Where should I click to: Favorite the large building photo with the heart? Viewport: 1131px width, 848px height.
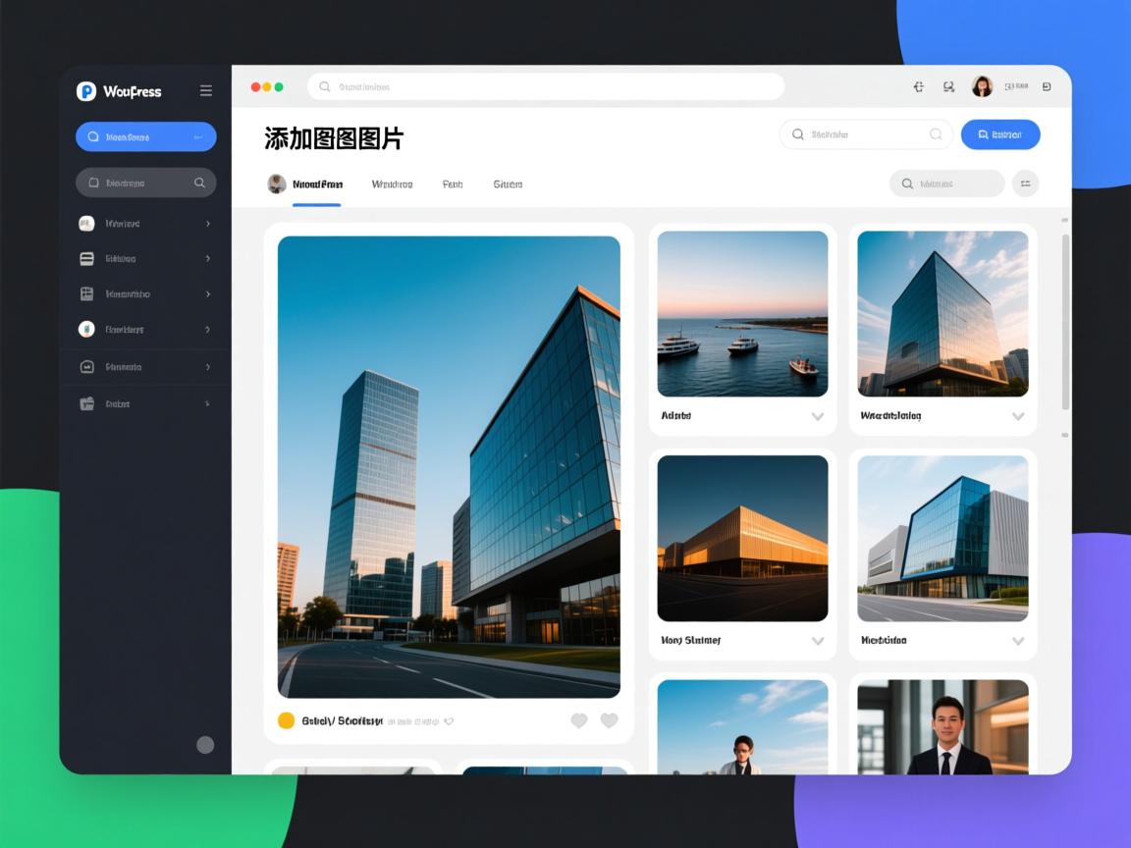(579, 720)
